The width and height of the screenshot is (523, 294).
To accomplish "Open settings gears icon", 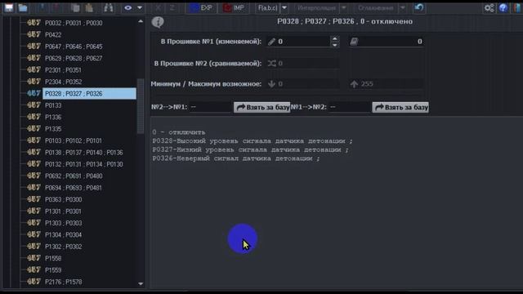I will tap(489, 7).
